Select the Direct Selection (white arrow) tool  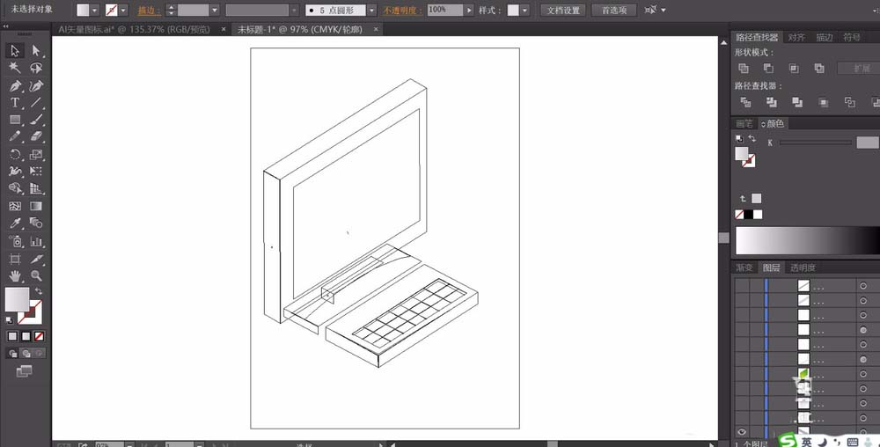click(x=36, y=51)
